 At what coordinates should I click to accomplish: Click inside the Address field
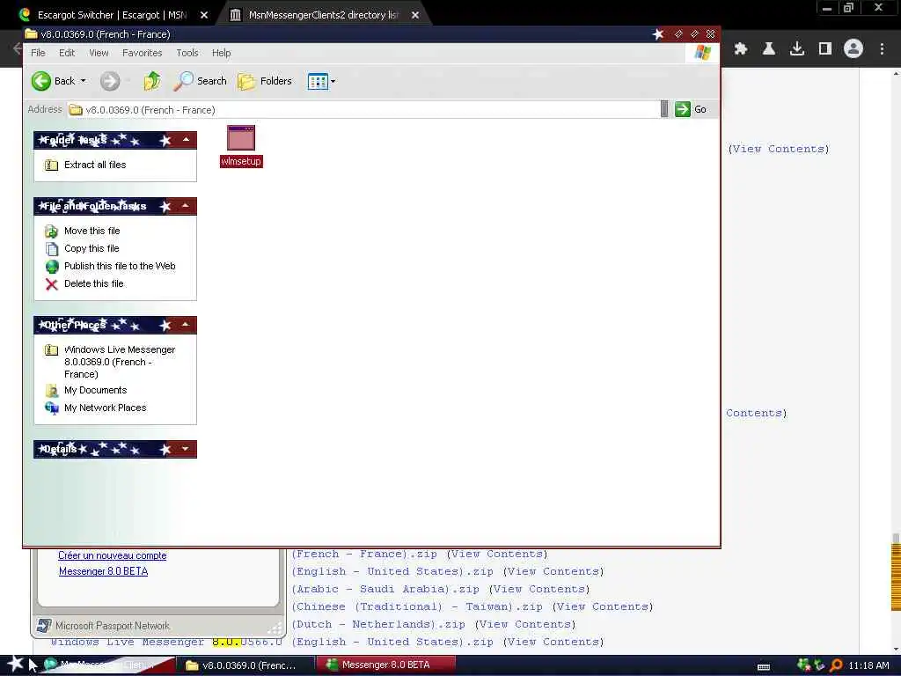coord(365,109)
